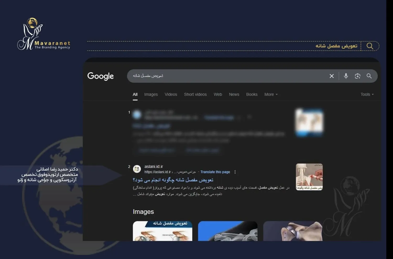The width and height of the screenshot is (393, 259).
Task: Select the Short videos tab
Action: (195, 94)
